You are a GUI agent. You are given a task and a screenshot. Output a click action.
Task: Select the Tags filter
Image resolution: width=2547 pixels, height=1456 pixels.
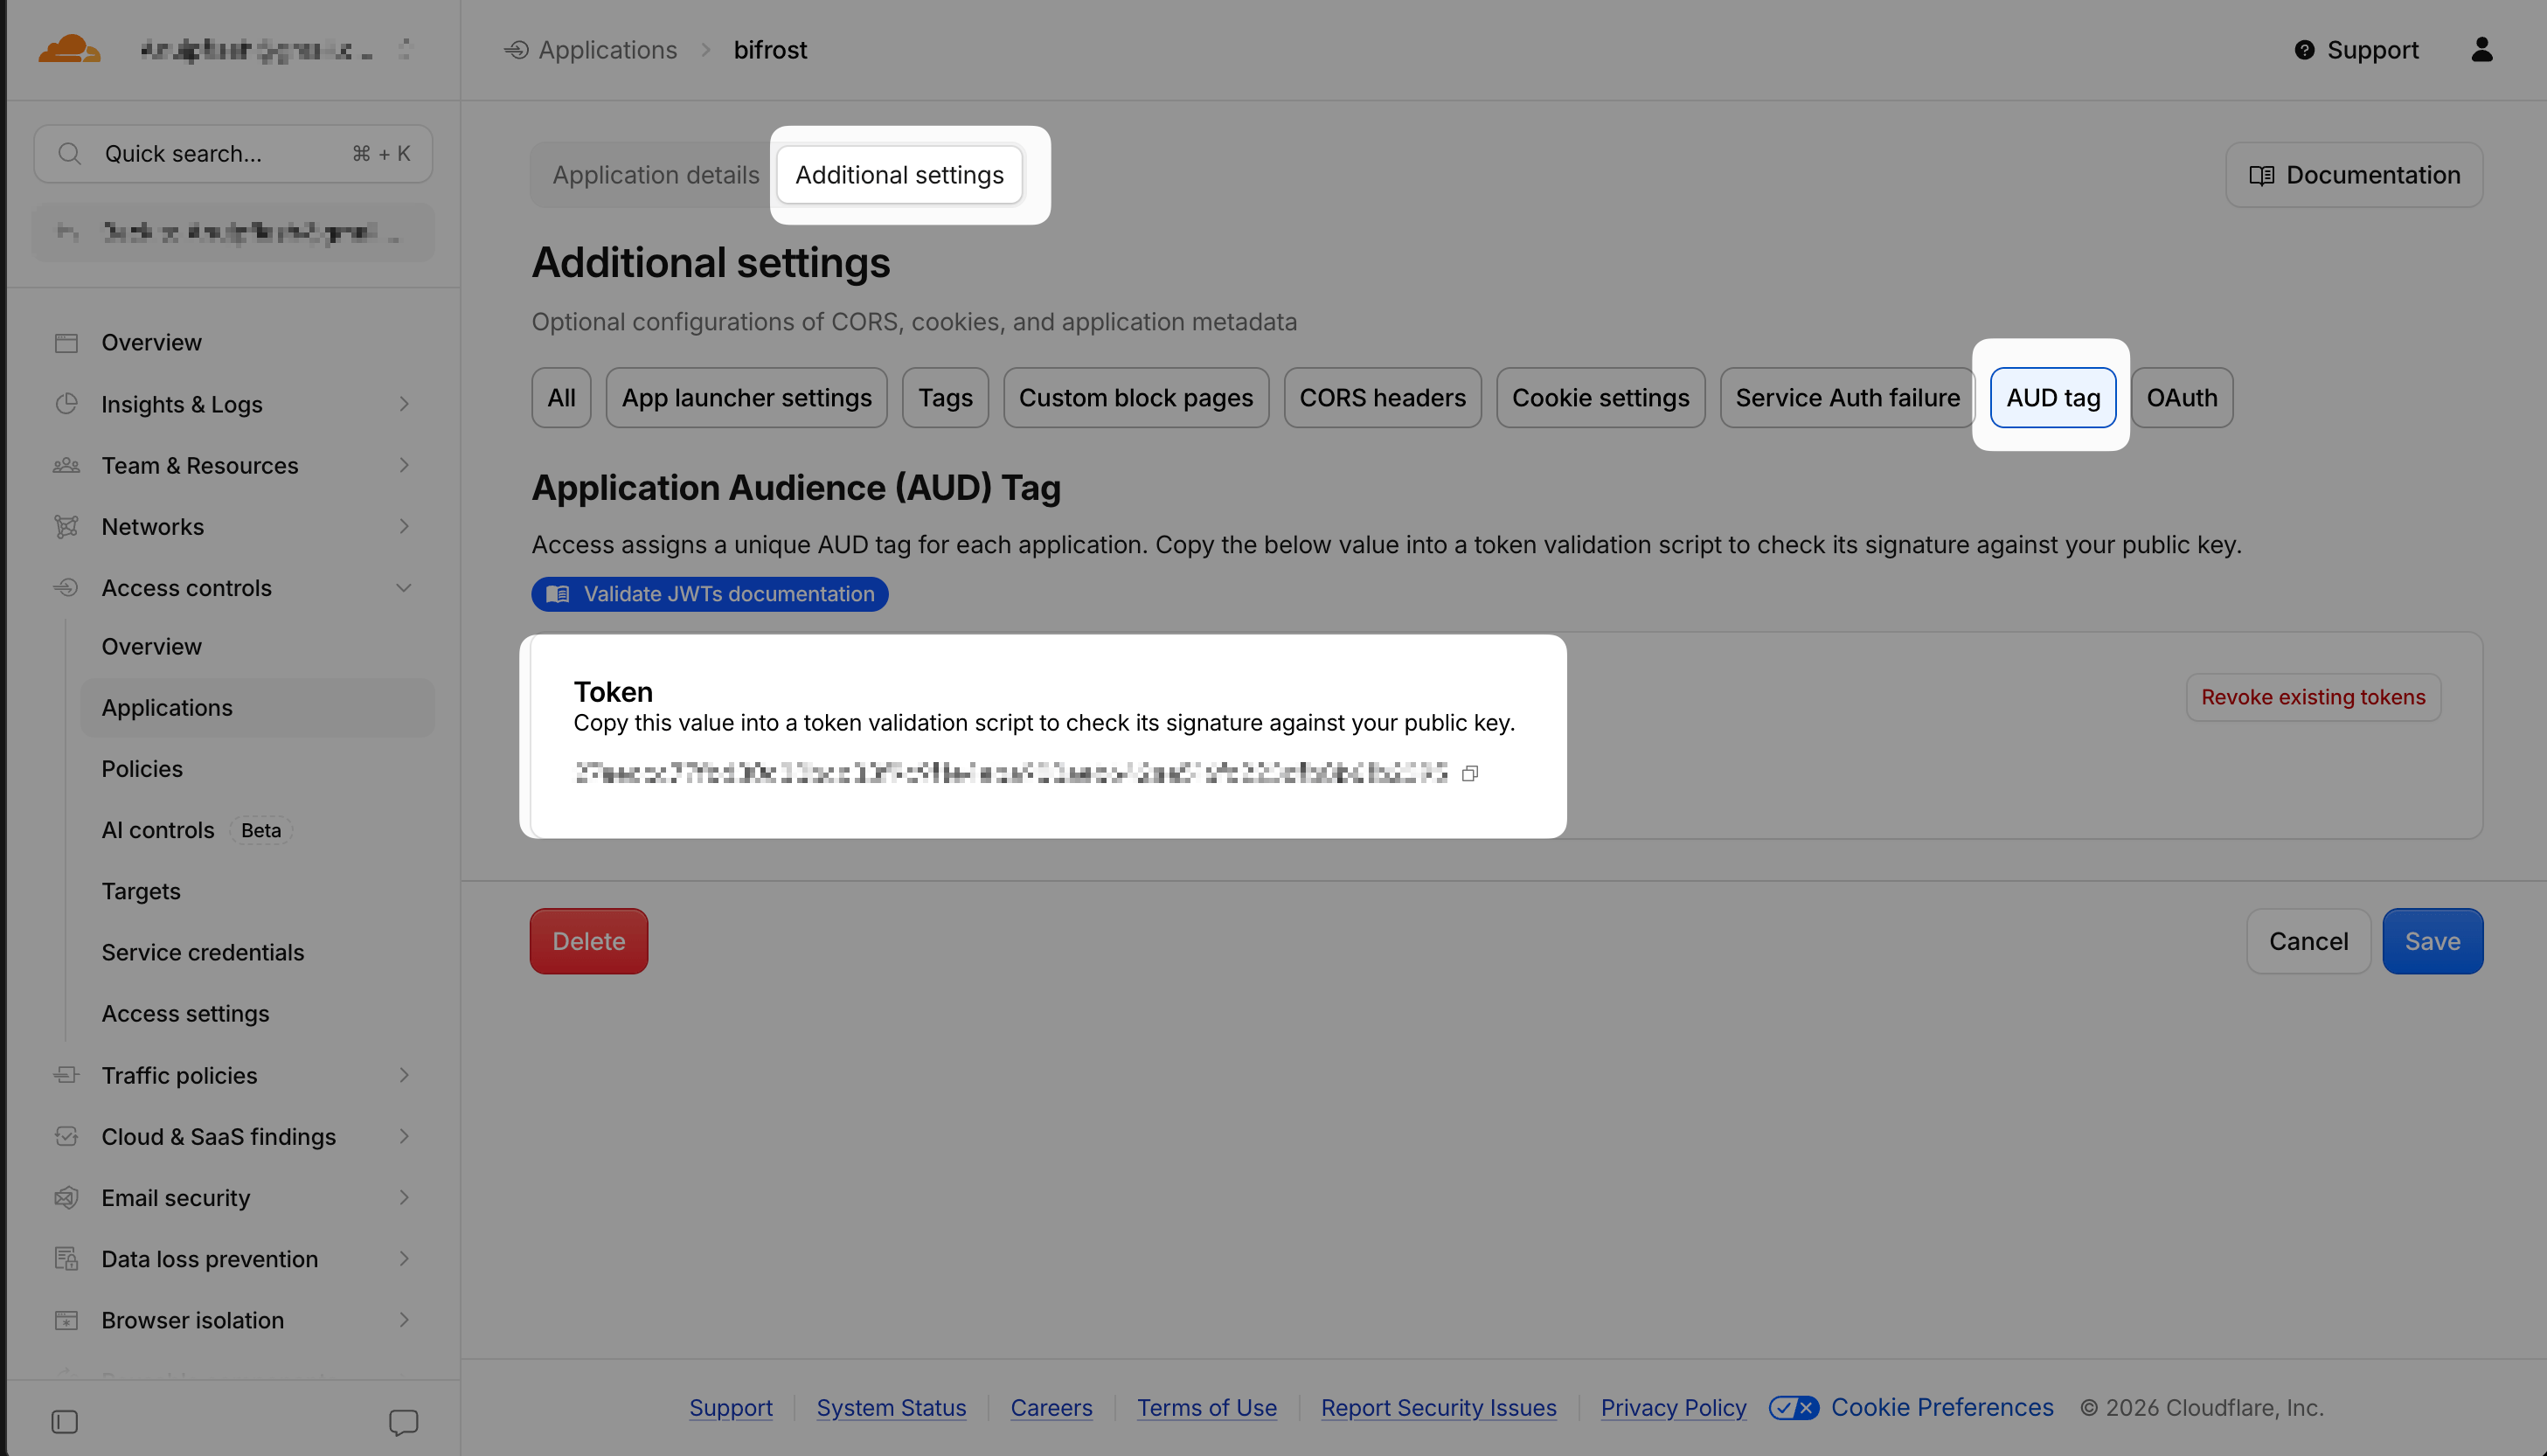tap(945, 398)
